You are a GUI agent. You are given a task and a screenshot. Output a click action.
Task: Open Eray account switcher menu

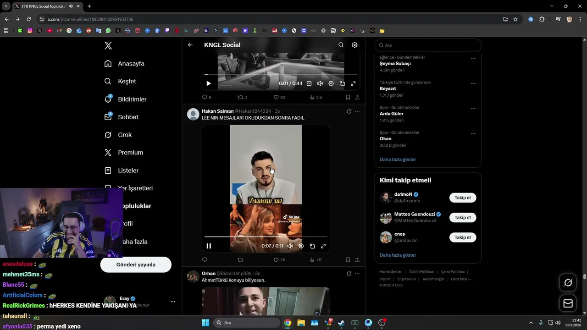click(x=172, y=302)
